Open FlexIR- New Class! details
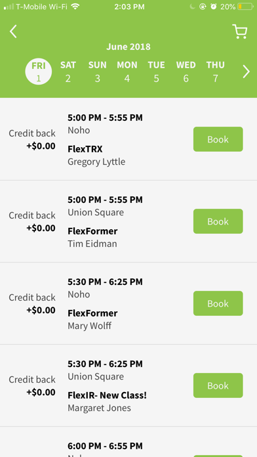The width and height of the screenshot is (257, 457). coord(107,395)
